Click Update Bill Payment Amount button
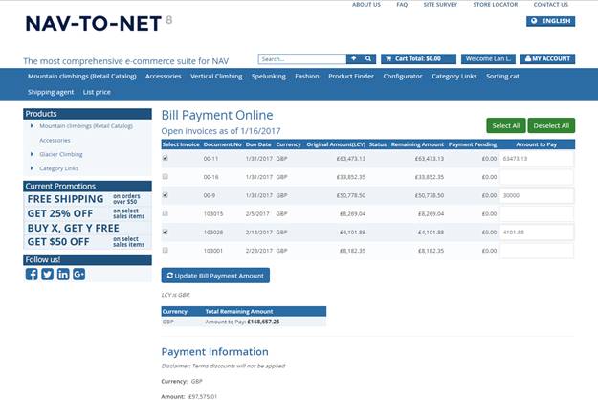The width and height of the screenshot is (598, 400). pyautogui.click(x=215, y=276)
